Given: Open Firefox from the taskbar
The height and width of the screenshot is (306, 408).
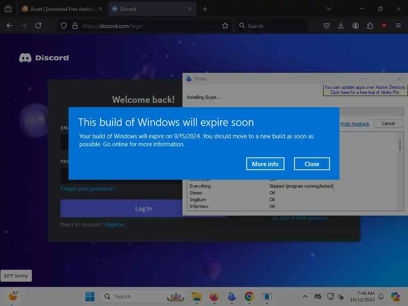Looking at the screenshot, I should point(214,296).
